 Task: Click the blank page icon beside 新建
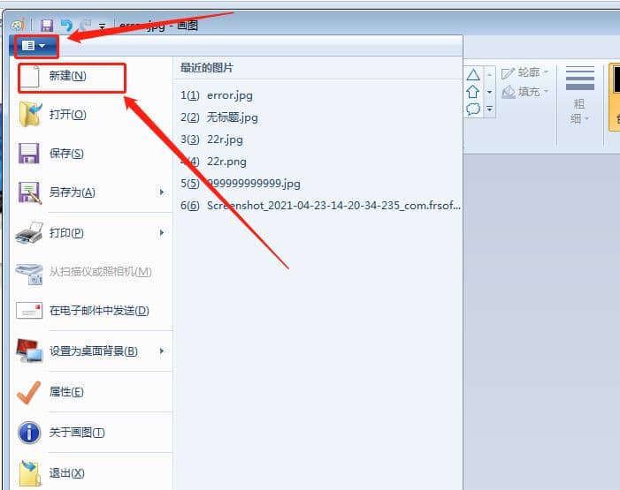30,77
